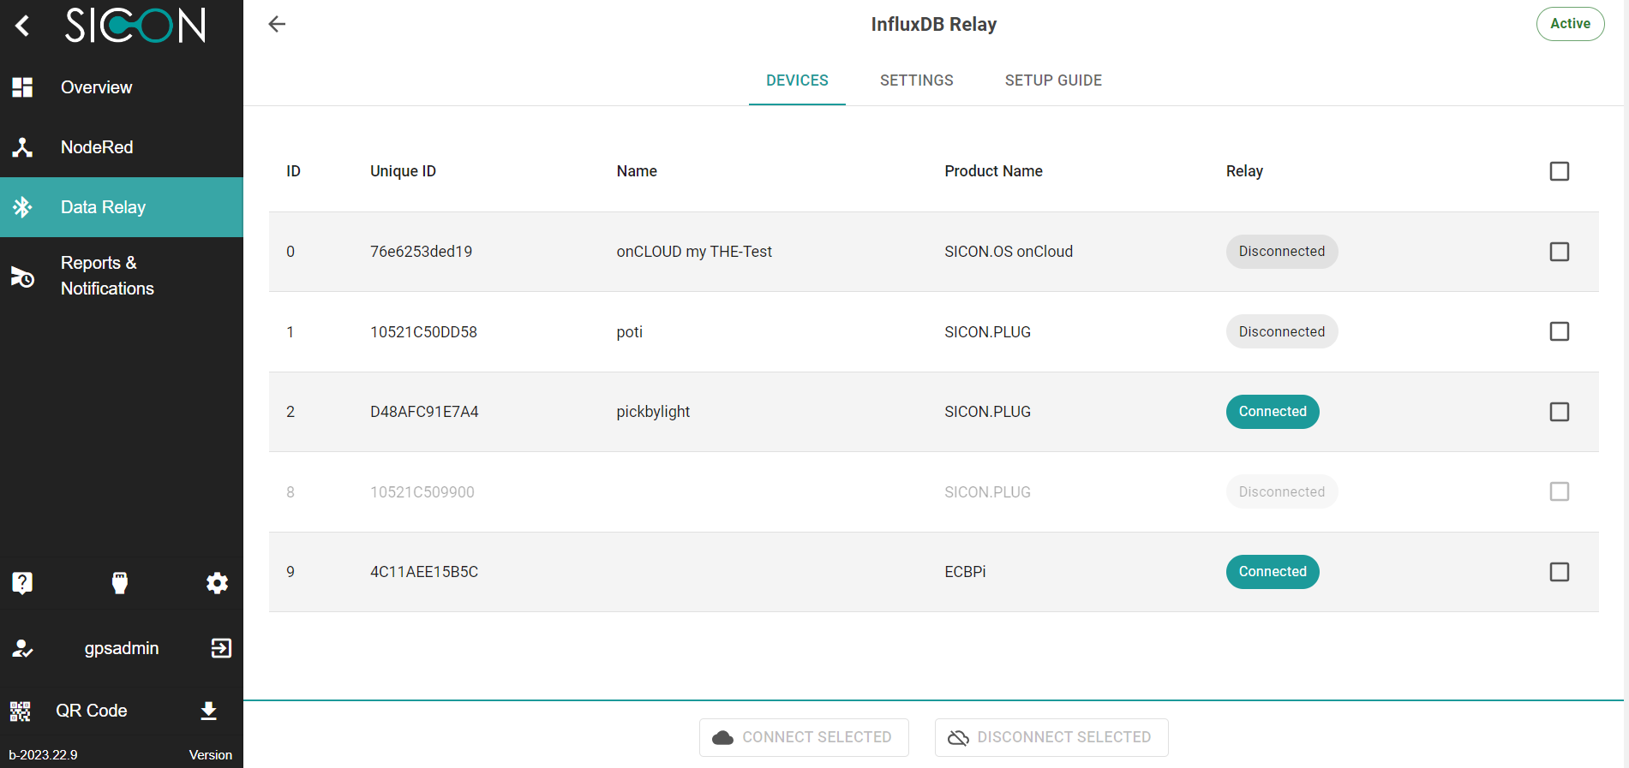This screenshot has height=768, width=1629.
Task: Click the device name pickbylight
Action: 653,412
